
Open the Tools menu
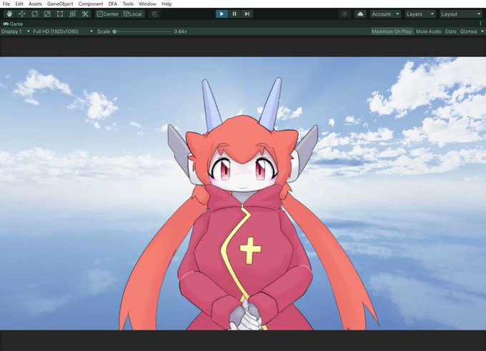point(128,4)
